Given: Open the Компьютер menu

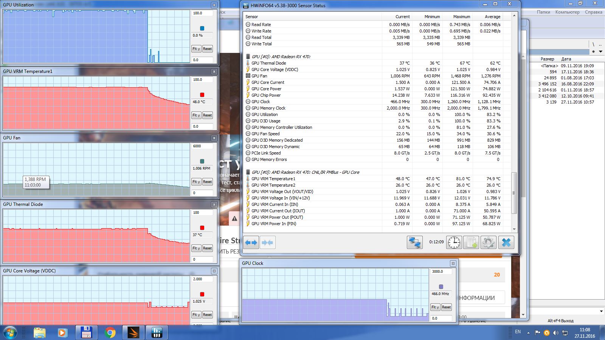Looking at the screenshot, I should point(567,12).
